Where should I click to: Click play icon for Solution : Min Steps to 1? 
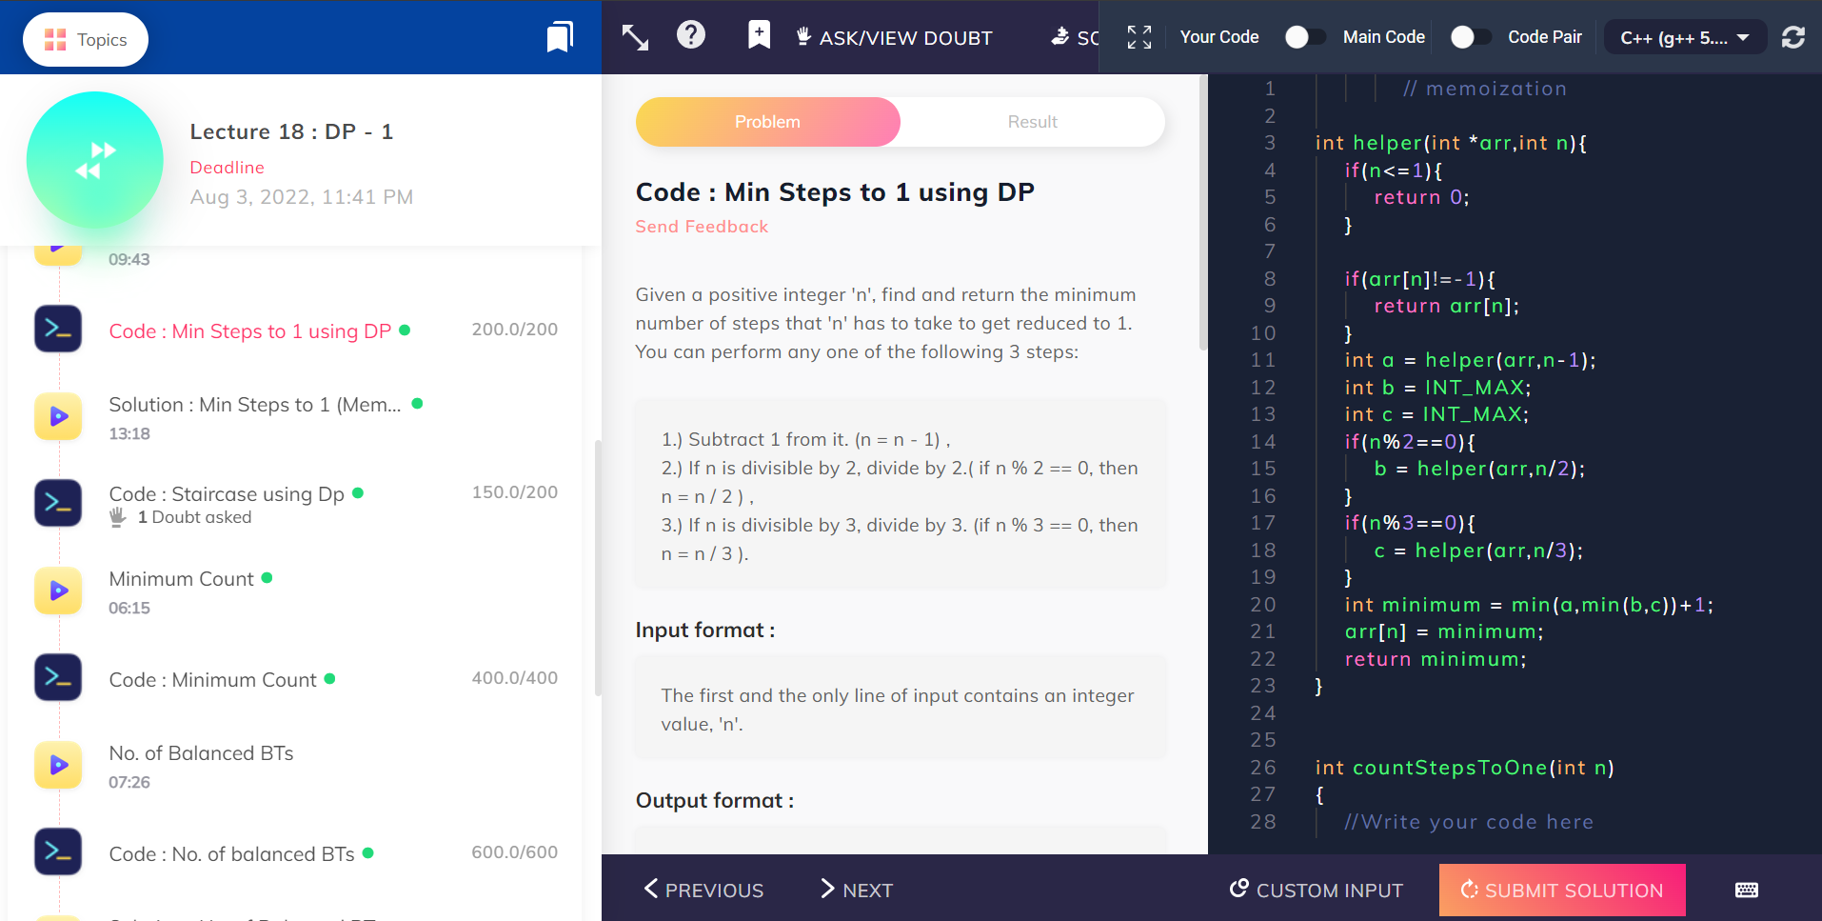point(58,416)
